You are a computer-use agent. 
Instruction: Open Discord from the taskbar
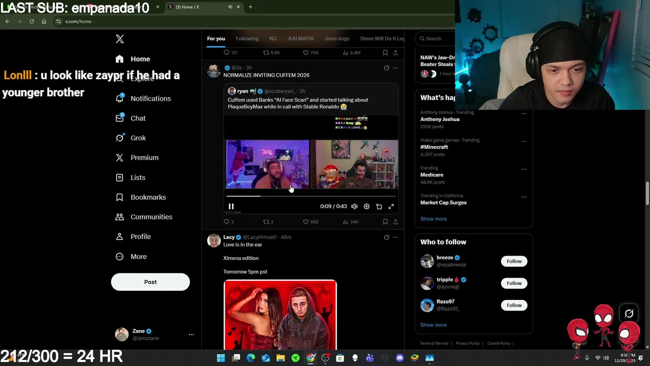[400, 358]
